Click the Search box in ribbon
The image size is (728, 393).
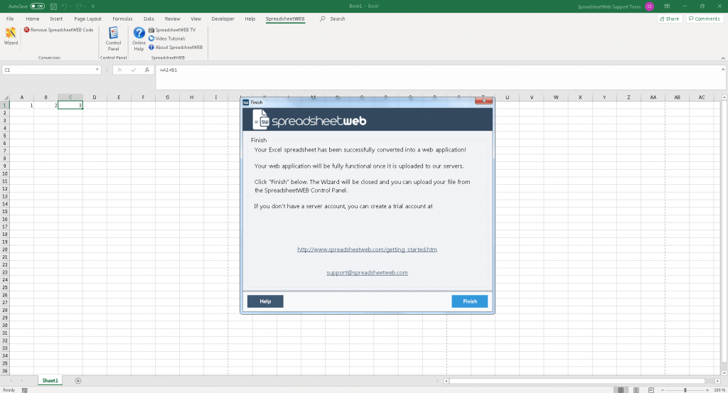333,18
